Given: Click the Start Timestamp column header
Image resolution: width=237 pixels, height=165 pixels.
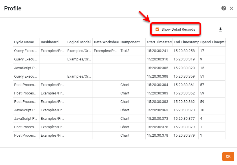Looking at the screenshot, I should pyautogui.click(x=159, y=42).
